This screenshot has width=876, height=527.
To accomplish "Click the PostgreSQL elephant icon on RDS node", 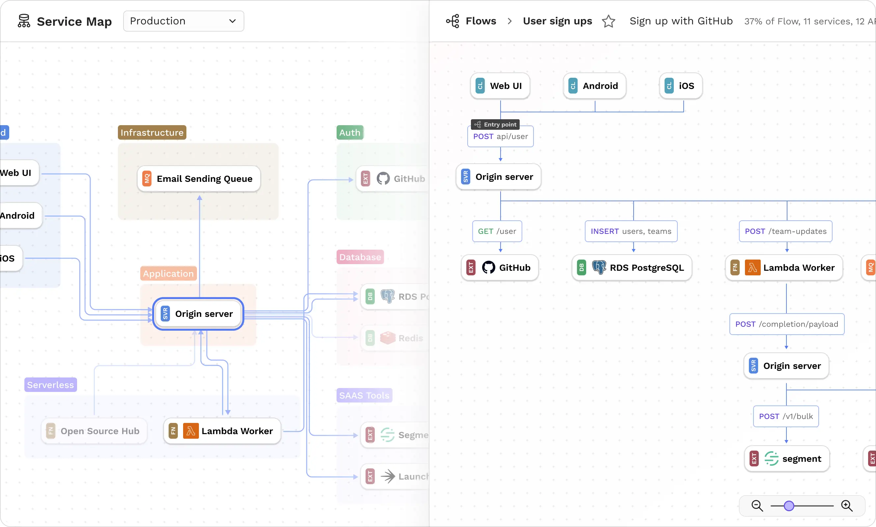I will [x=599, y=267].
